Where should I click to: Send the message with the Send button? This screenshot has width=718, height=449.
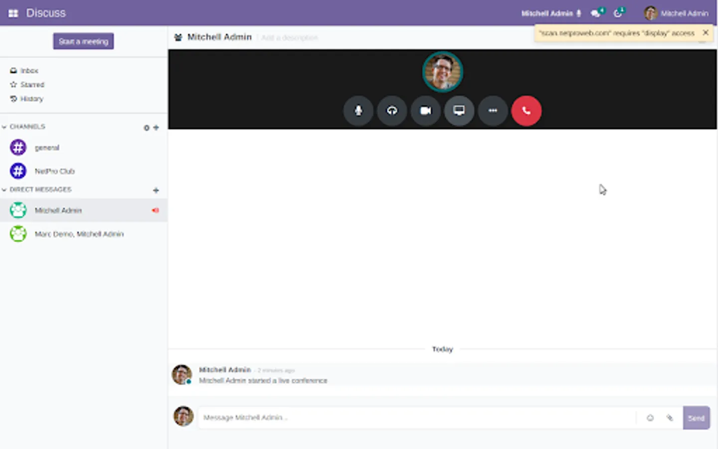coord(696,418)
